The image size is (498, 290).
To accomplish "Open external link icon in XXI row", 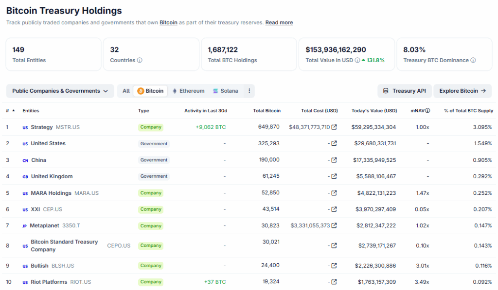I will coord(334,209).
